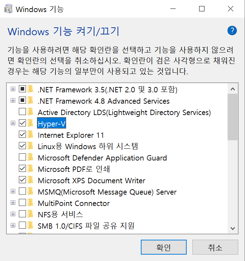
Task: Toggle the .NET Framework 4.8 Advanced Services checkbox
Action: point(22,100)
